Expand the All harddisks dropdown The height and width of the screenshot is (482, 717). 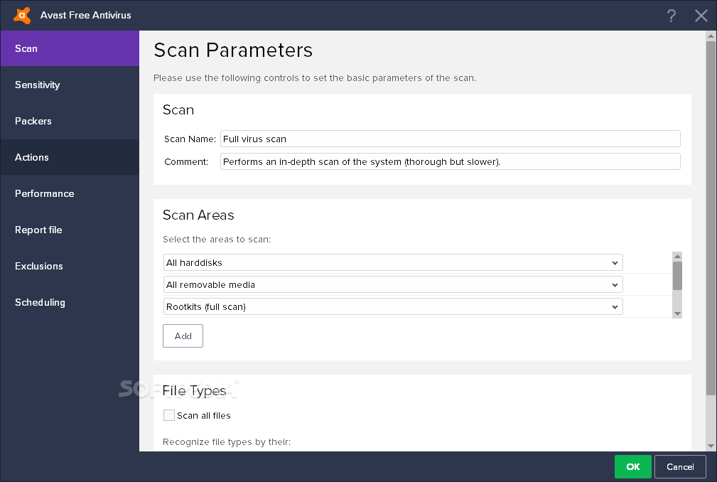click(x=393, y=262)
